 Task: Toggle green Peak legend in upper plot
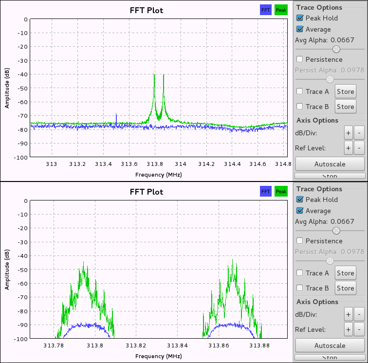tap(281, 10)
